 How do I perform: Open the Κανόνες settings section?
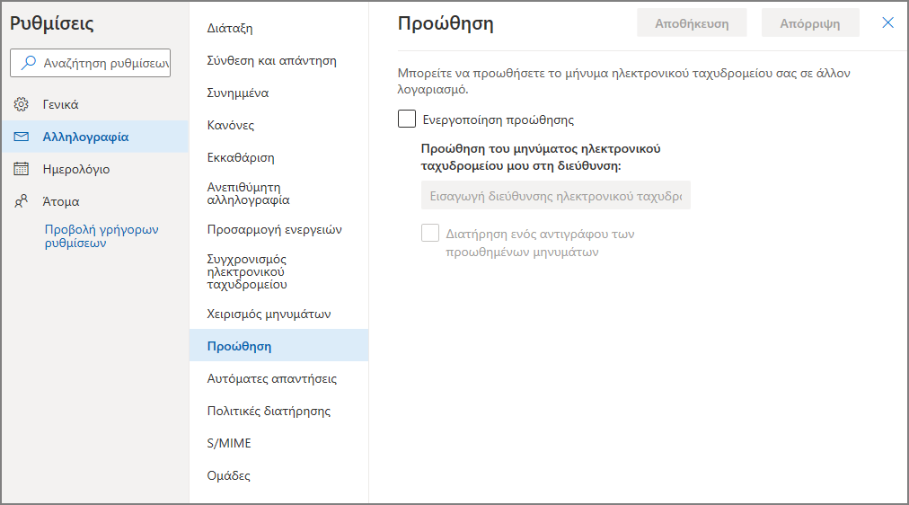pyautogui.click(x=231, y=125)
